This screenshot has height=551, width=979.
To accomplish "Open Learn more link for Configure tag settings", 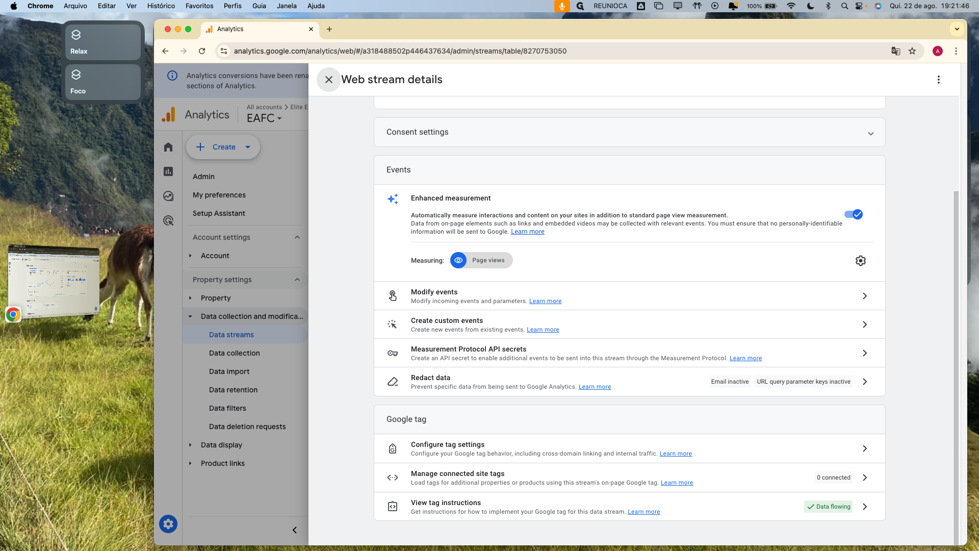I will pyautogui.click(x=676, y=454).
